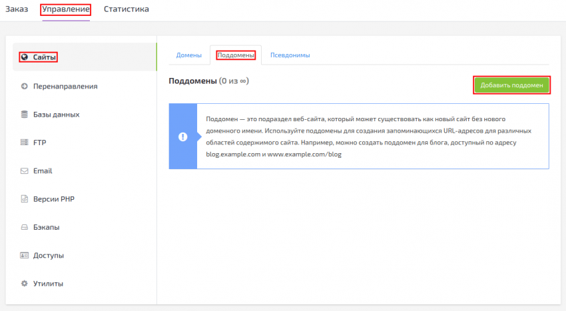The height and width of the screenshot is (311, 566).
Task: Select the database icon for Базы данных
Action: point(25,114)
